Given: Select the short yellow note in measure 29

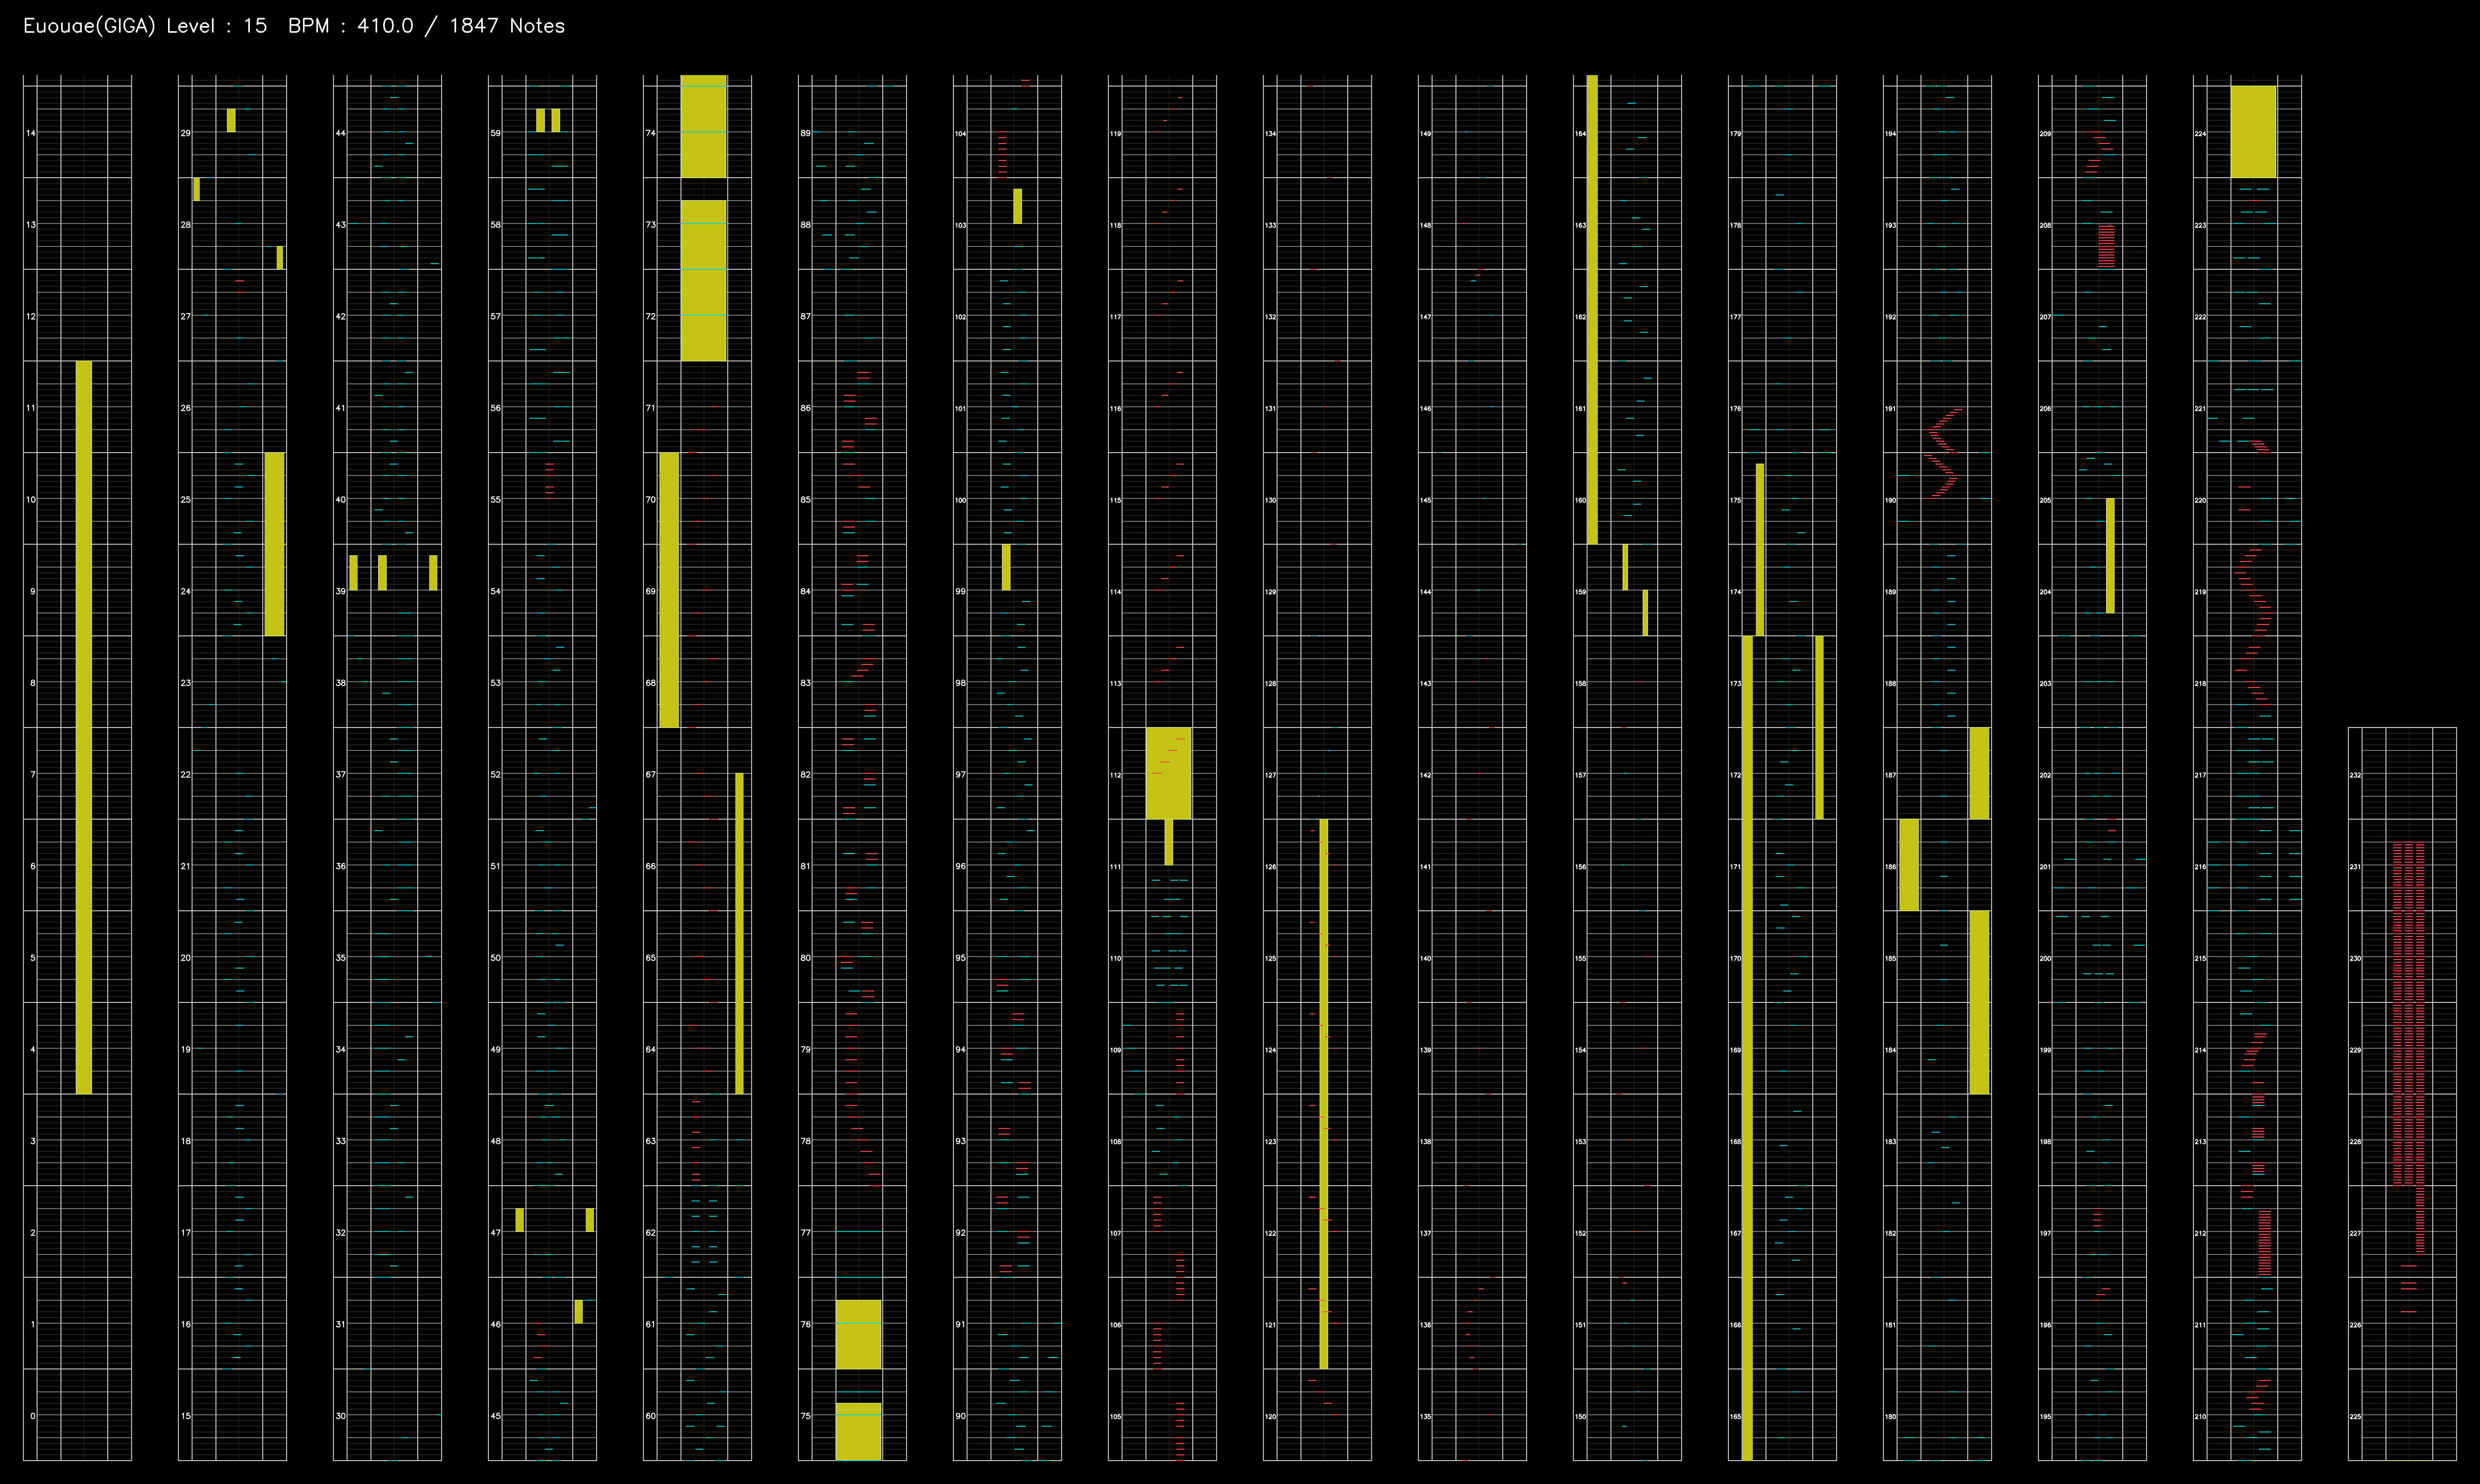Looking at the screenshot, I should click(x=231, y=120).
